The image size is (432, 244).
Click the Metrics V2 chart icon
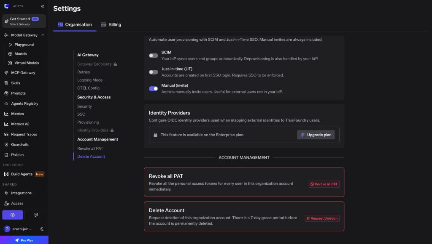(x=6, y=124)
